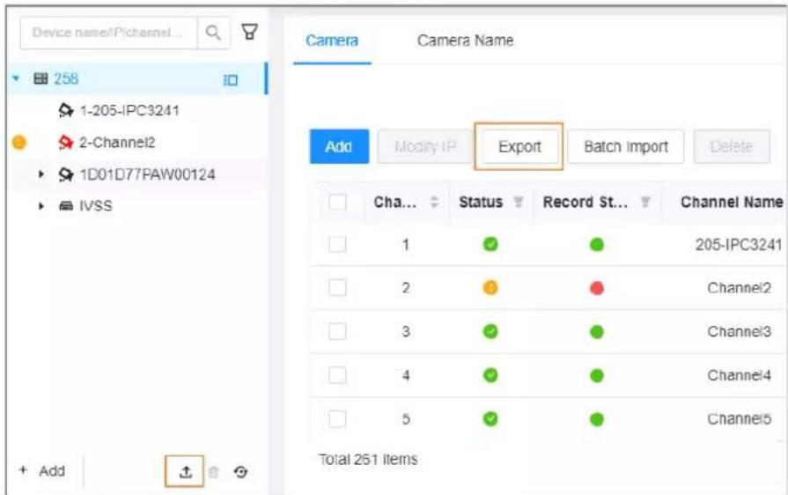Click the refresh icon at bottom left
788x495 pixels.
(x=240, y=472)
